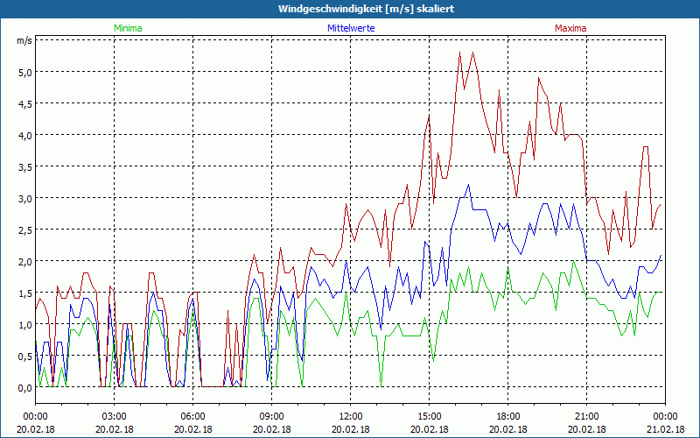
Task: Click the '4,0' y-axis value
Action: coord(24,135)
